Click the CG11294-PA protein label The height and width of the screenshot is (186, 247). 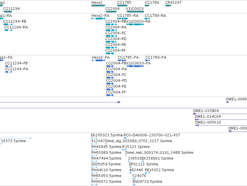[17, 69]
